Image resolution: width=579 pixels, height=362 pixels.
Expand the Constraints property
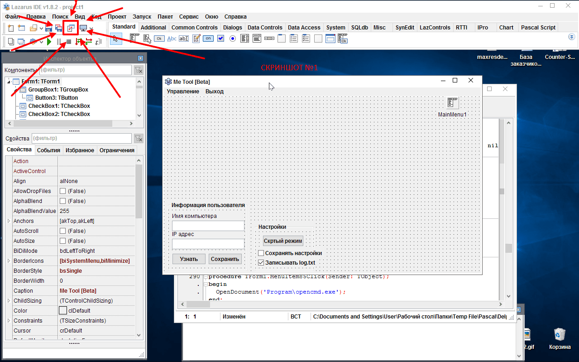coord(9,321)
